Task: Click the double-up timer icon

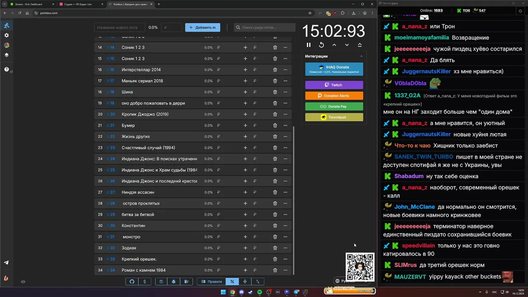Action: coord(360,45)
